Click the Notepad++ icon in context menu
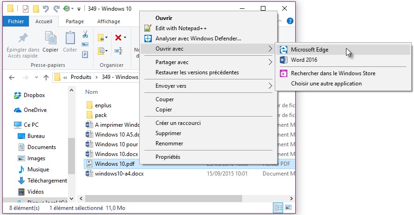 (x=148, y=28)
